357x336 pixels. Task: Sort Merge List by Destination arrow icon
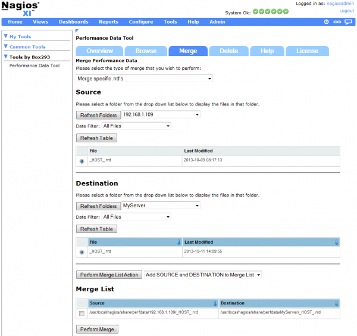pyautogui.click(x=336, y=303)
